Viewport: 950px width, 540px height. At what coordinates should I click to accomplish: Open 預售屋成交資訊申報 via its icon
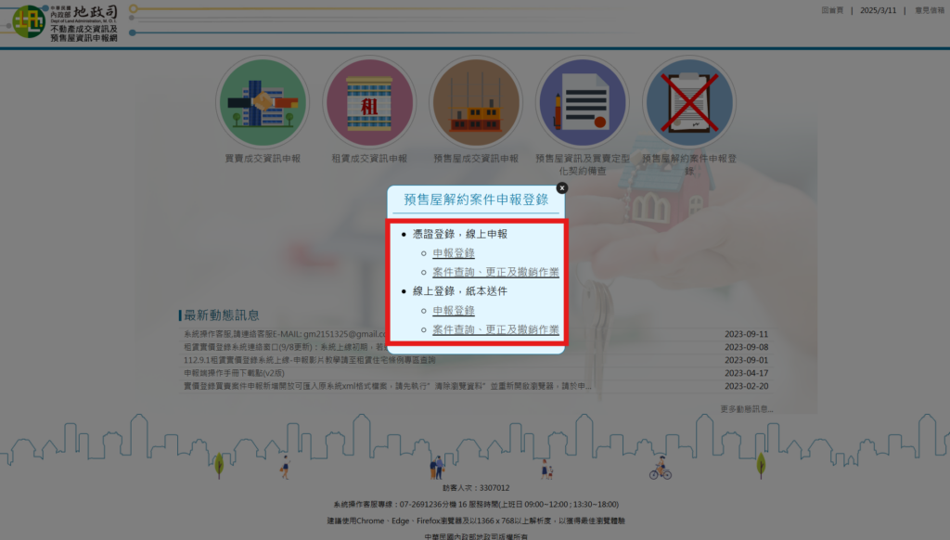coord(476,102)
